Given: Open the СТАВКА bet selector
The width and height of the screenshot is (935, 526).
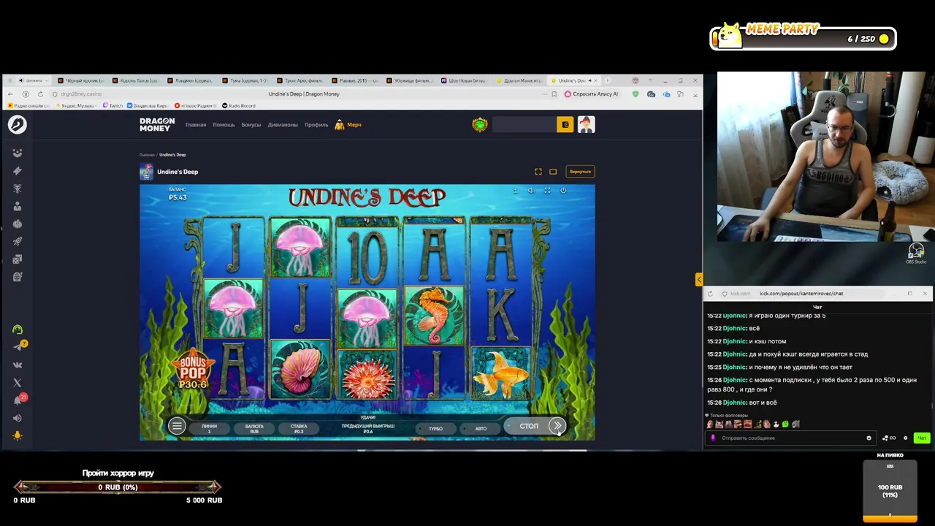Looking at the screenshot, I should 299,428.
